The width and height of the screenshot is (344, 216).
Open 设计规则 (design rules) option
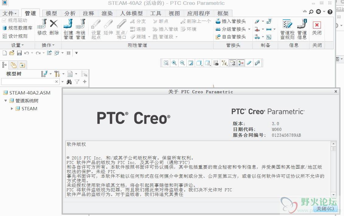[15, 36]
